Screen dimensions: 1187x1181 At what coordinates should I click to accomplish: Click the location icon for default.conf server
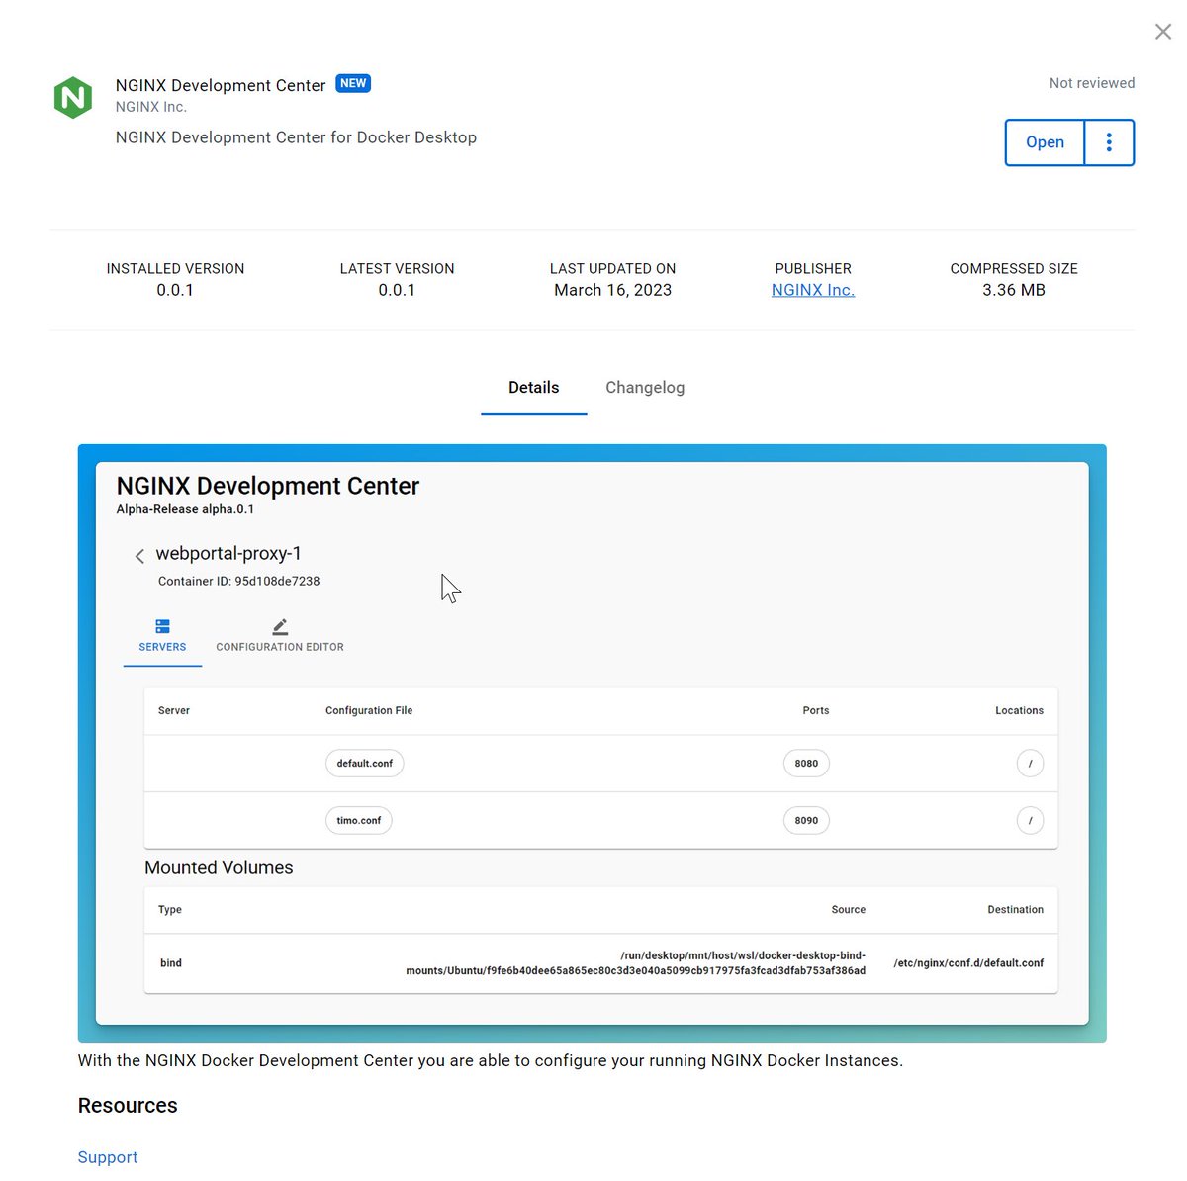[1030, 763]
